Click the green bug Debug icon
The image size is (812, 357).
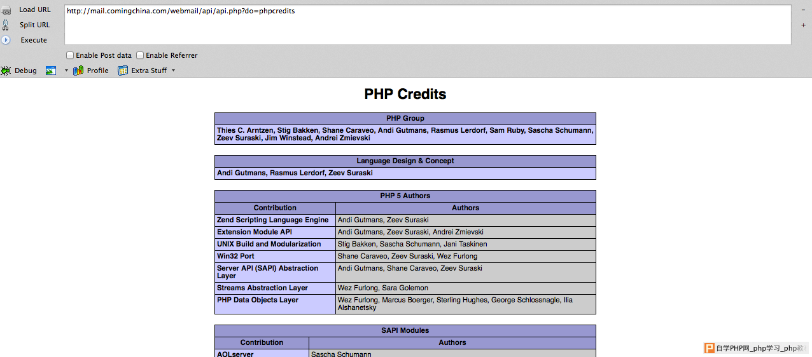click(5, 71)
